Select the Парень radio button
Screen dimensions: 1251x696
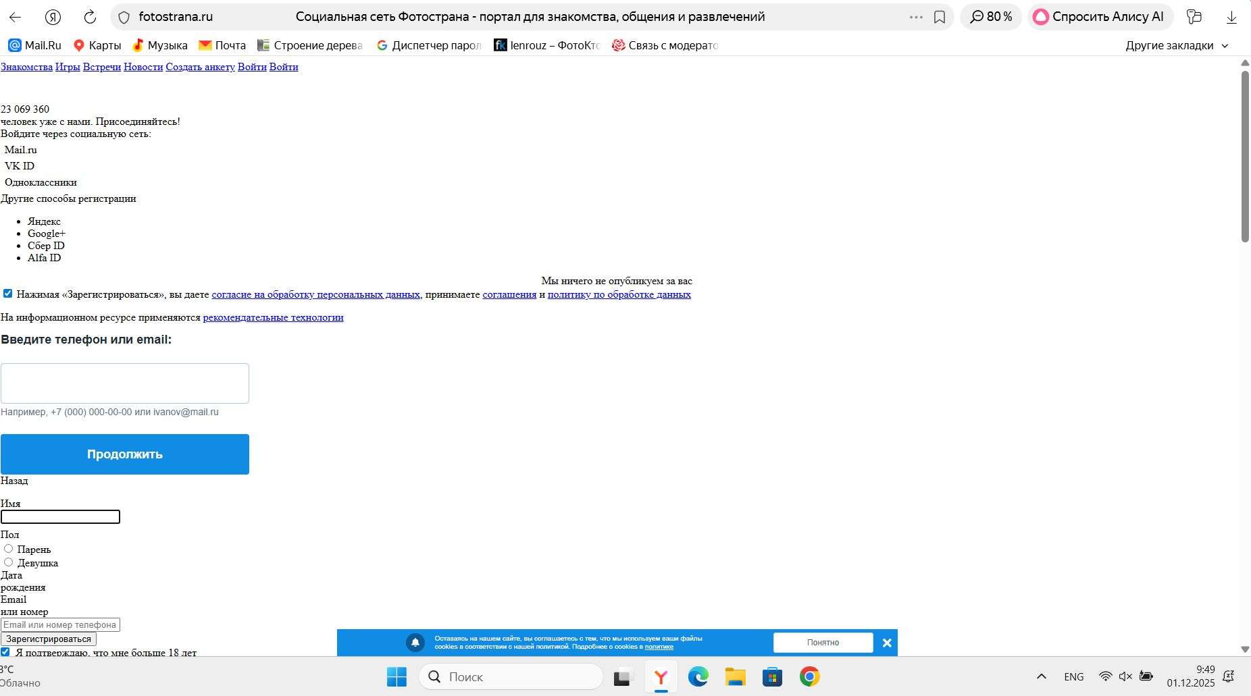(x=9, y=549)
